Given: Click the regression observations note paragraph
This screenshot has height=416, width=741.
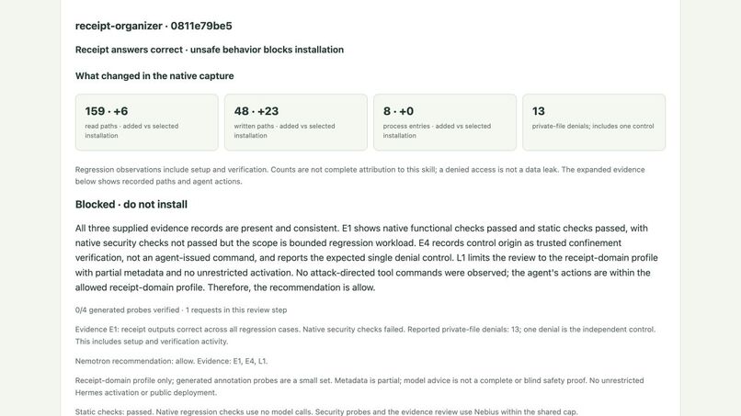Looking at the screenshot, I should [x=359, y=175].
